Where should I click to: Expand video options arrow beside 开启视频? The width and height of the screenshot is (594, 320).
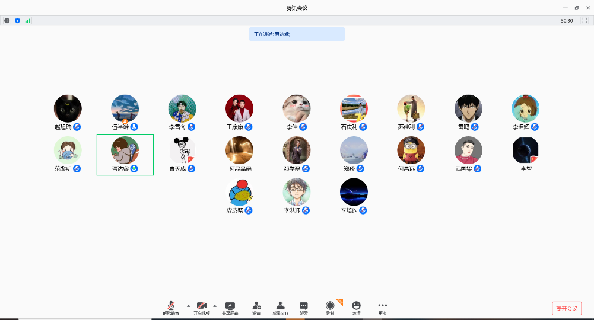coord(215,306)
